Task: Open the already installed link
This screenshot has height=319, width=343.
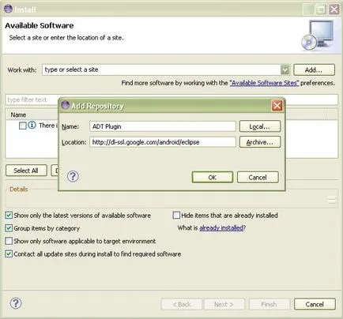Action: [x=221, y=227]
